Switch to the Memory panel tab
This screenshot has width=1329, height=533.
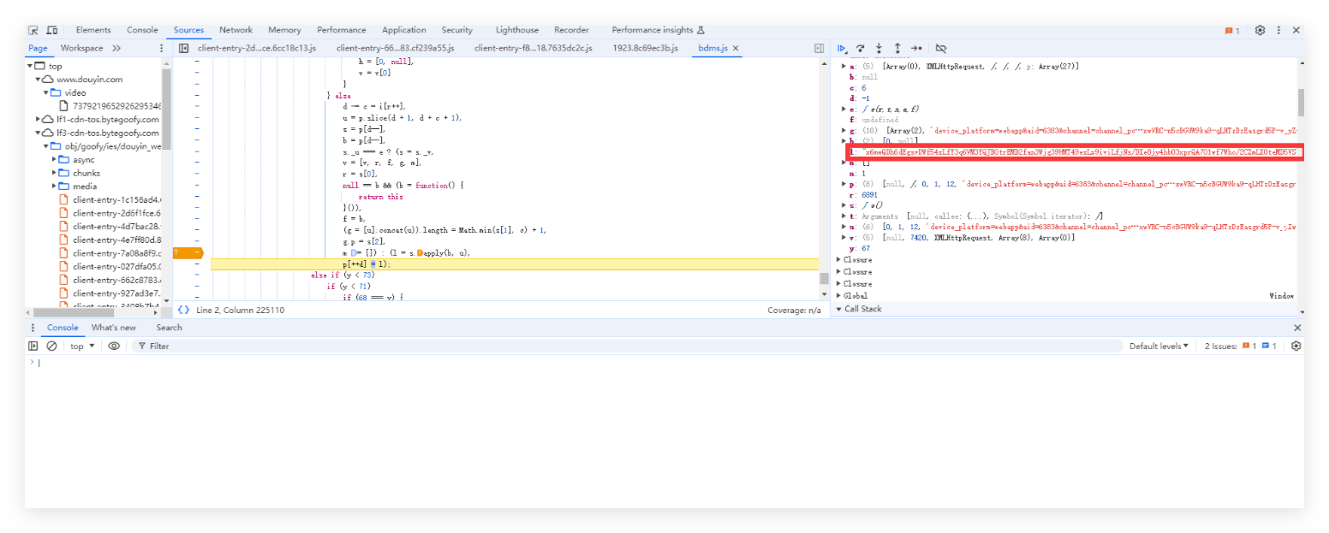click(284, 30)
